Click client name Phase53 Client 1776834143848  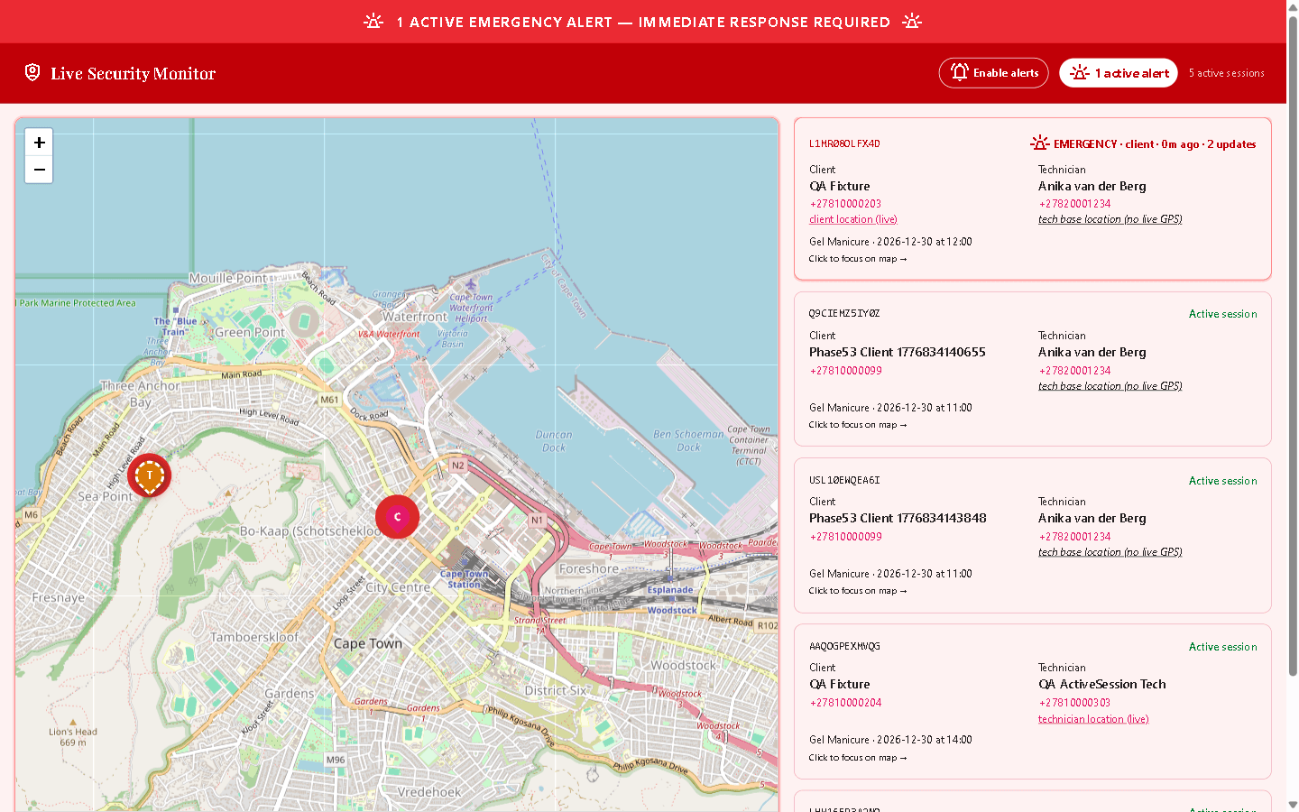(x=898, y=518)
